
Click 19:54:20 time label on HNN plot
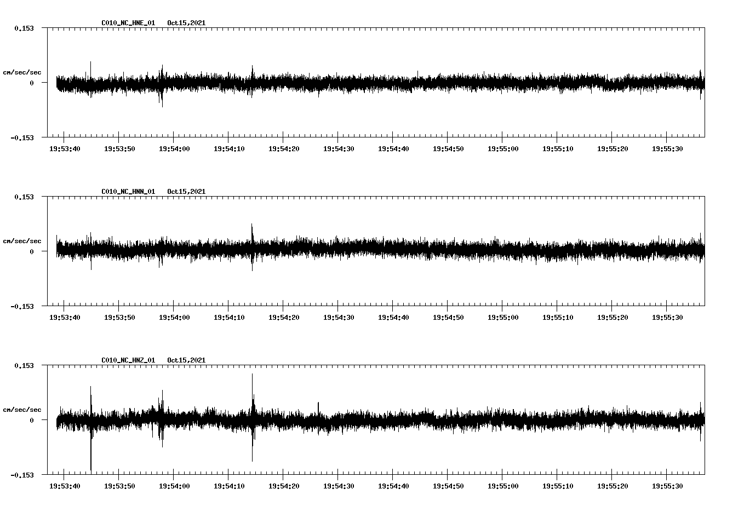click(283, 317)
